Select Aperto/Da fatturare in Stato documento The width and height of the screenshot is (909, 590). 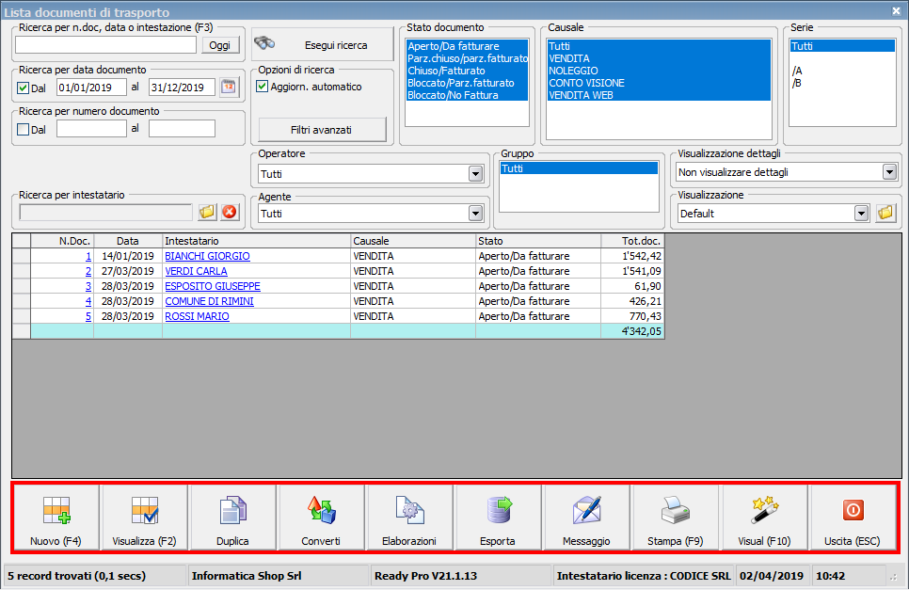468,46
